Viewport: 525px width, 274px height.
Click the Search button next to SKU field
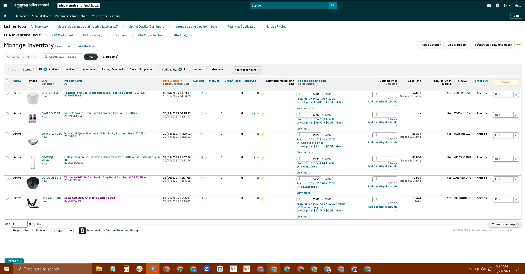click(x=91, y=57)
